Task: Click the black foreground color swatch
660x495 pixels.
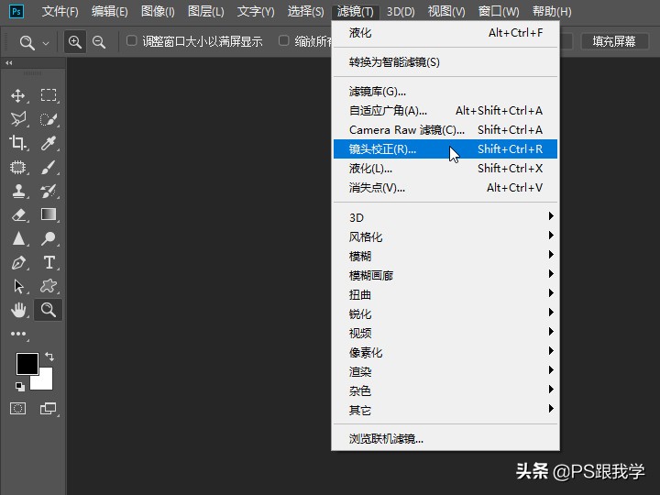Action: 27,363
